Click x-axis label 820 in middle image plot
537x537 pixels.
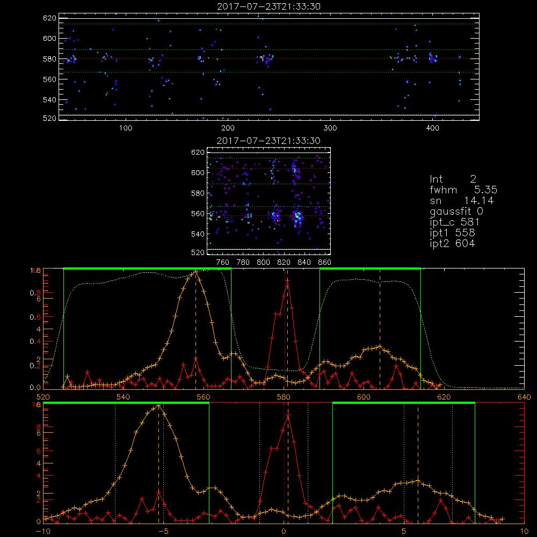pyautogui.click(x=284, y=263)
